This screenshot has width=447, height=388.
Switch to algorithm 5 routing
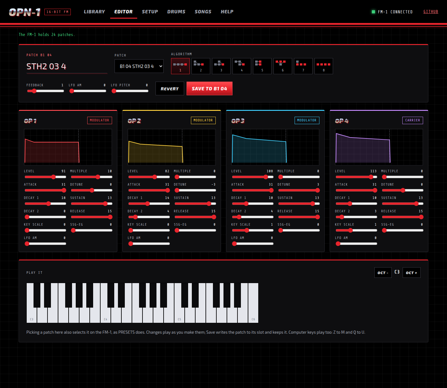262,66
